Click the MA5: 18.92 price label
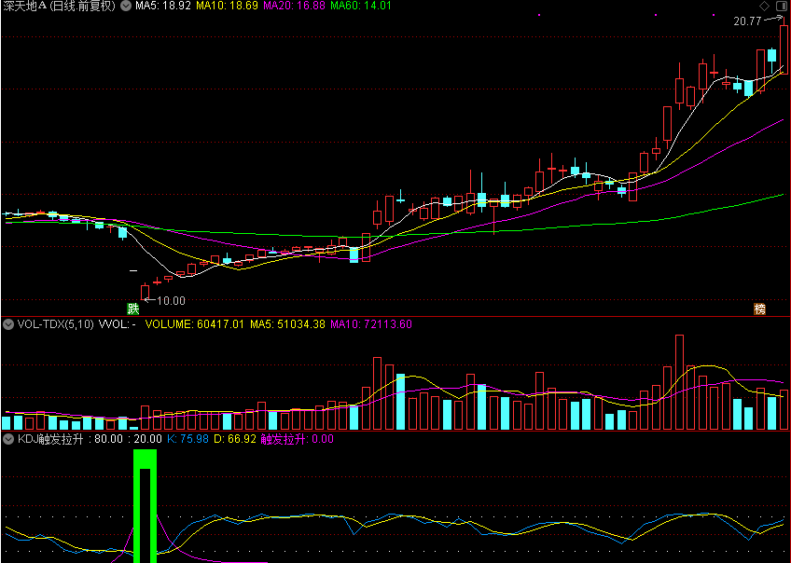 point(163,6)
